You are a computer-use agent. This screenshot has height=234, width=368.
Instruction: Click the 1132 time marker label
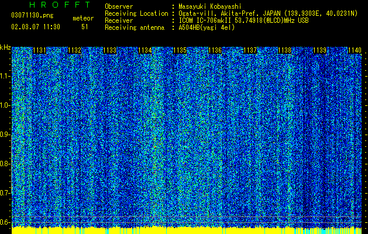[74, 50]
